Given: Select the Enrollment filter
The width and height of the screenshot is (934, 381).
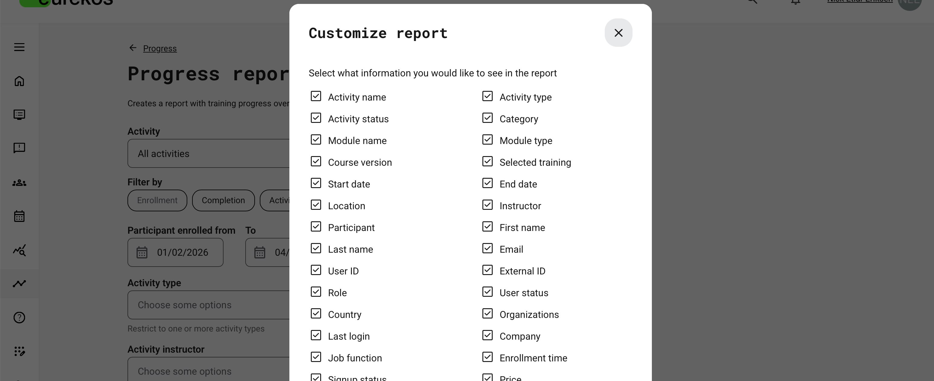Looking at the screenshot, I should pyautogui.click(x=157, y=200).
